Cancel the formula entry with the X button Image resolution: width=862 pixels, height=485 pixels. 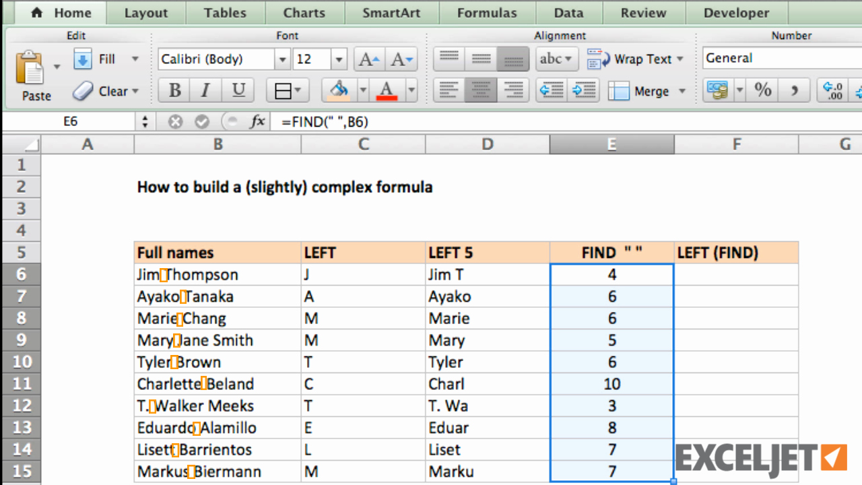coord(174,121)
